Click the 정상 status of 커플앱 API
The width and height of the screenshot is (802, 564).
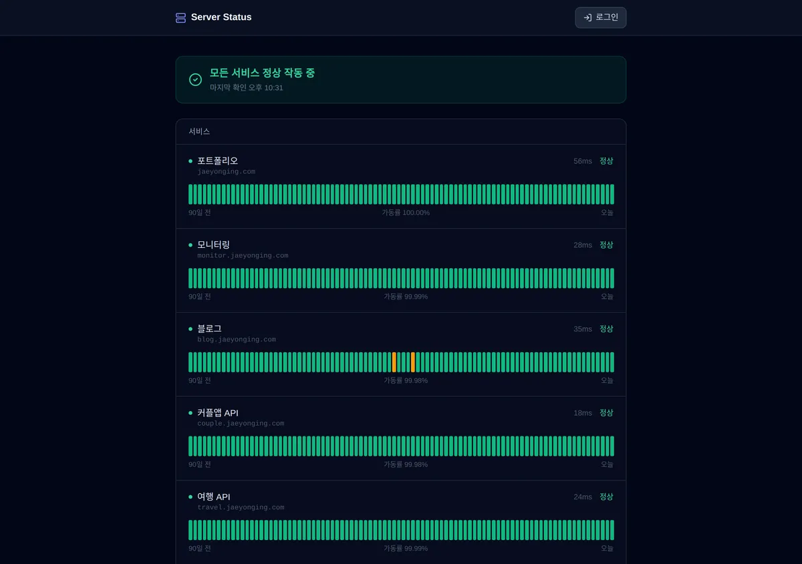coord(606,413)
